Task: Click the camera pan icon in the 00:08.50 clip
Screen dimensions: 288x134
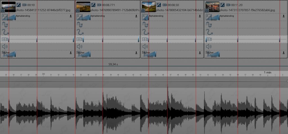Action: [145, 39]
